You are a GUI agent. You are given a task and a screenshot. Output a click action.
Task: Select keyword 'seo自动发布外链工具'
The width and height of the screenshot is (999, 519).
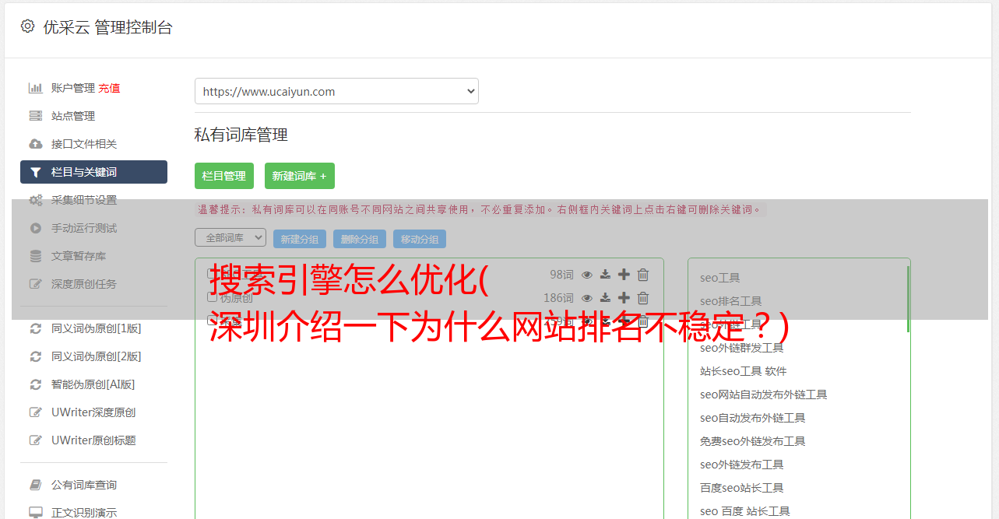[753, 418]
